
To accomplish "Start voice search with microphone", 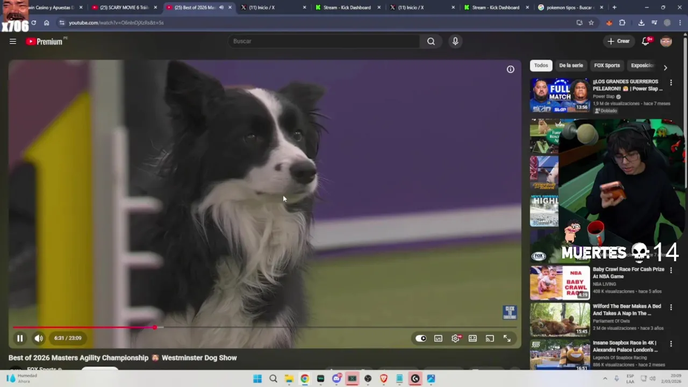I will tap(455, 41).
